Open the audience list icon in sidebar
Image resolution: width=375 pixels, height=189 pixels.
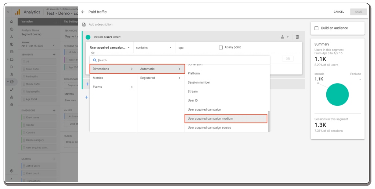(12, 90)
